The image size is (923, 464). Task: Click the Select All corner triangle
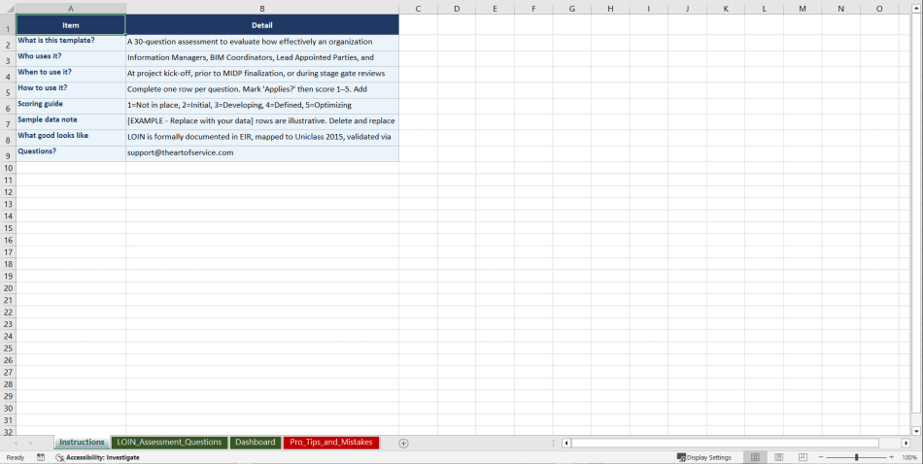(8, 9)
